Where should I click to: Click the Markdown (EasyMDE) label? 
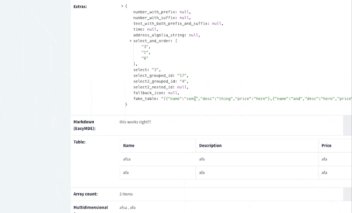click(x=84, y=125)
